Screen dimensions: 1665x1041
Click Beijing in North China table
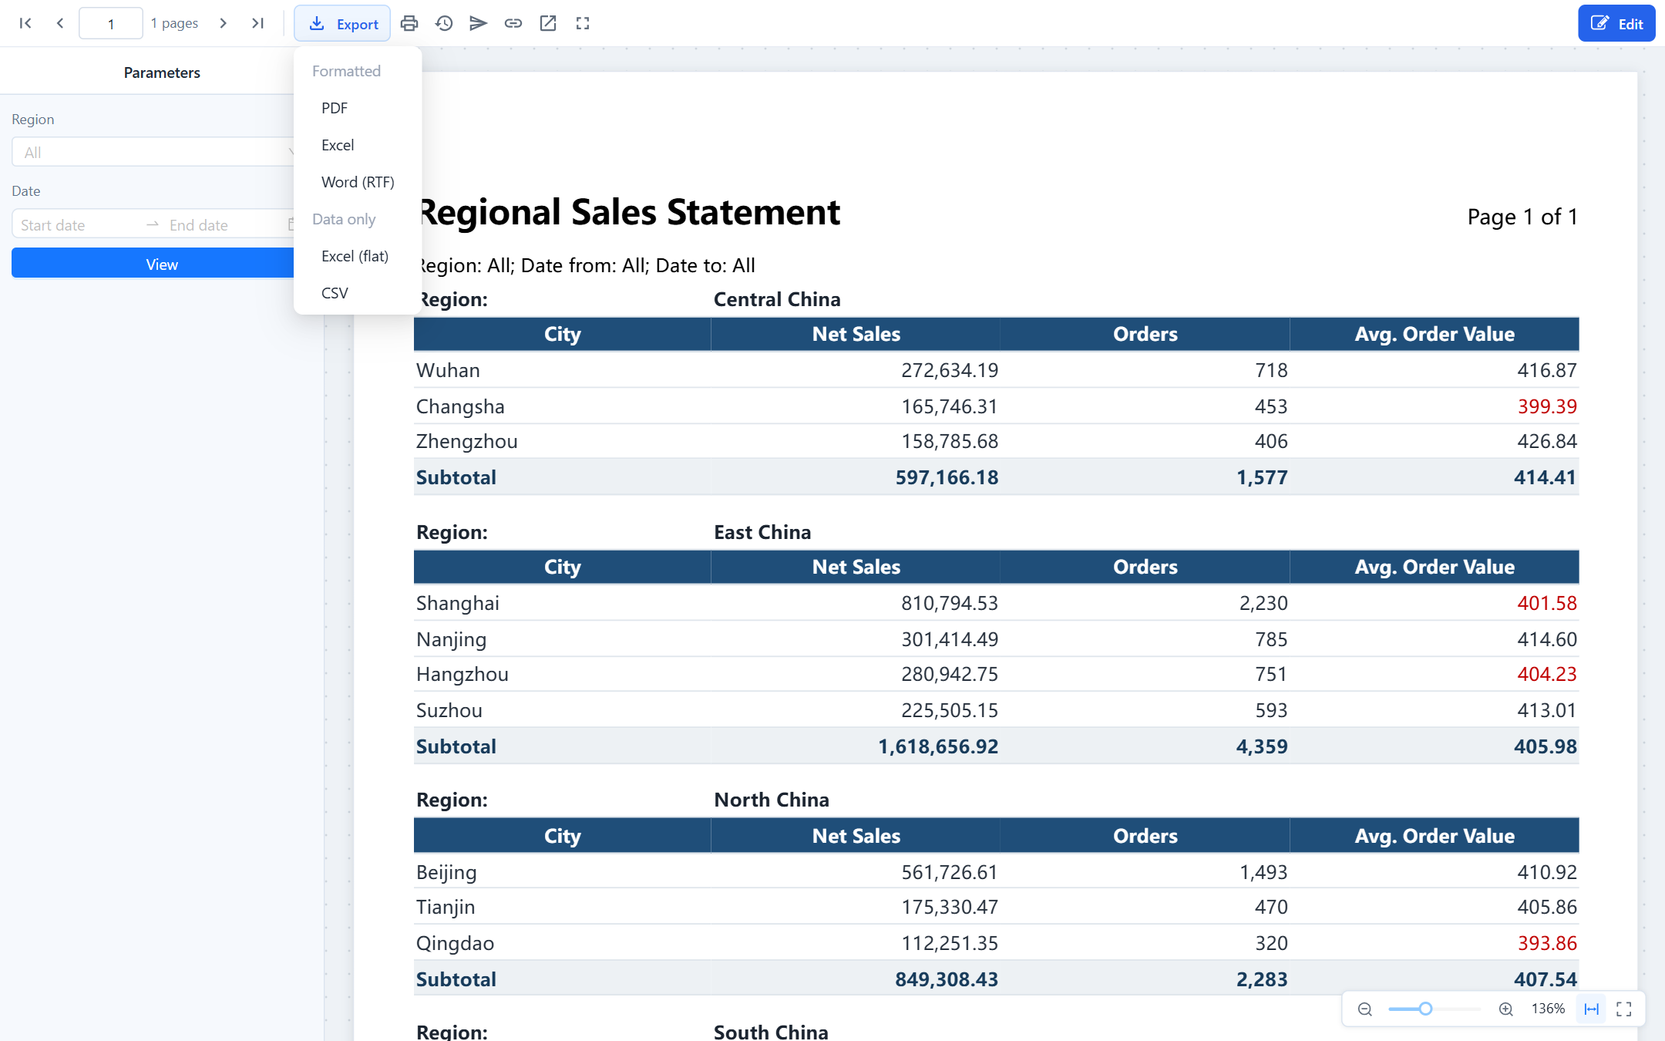coord(446,872)
